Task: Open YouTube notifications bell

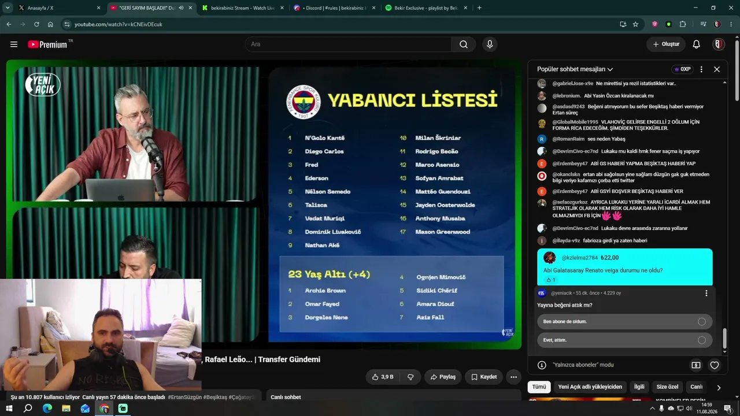Action: pyautogui.click(x=697, y=44)
